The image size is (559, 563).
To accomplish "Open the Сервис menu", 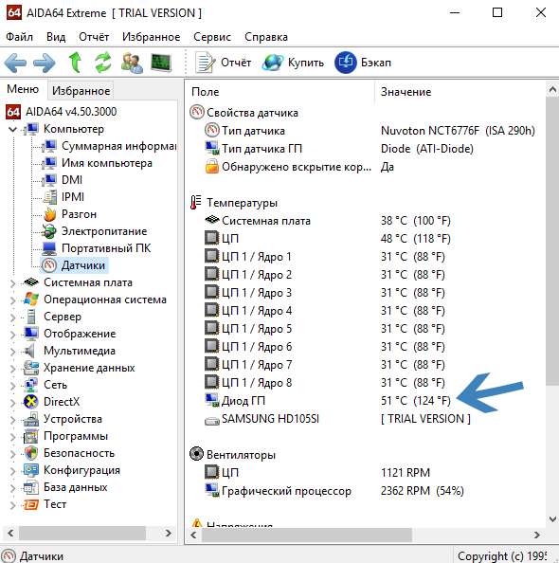I will (x=212, y=37).
